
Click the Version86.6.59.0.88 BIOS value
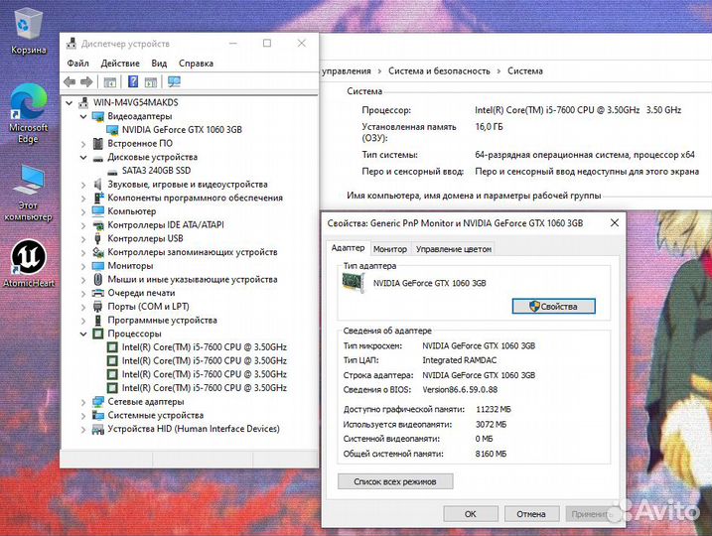(x=460, y=390)
